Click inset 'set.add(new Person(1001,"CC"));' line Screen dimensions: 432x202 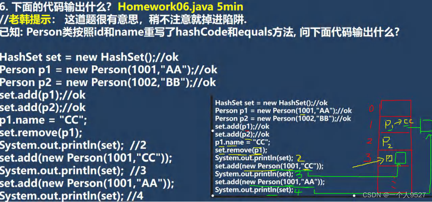269,166
